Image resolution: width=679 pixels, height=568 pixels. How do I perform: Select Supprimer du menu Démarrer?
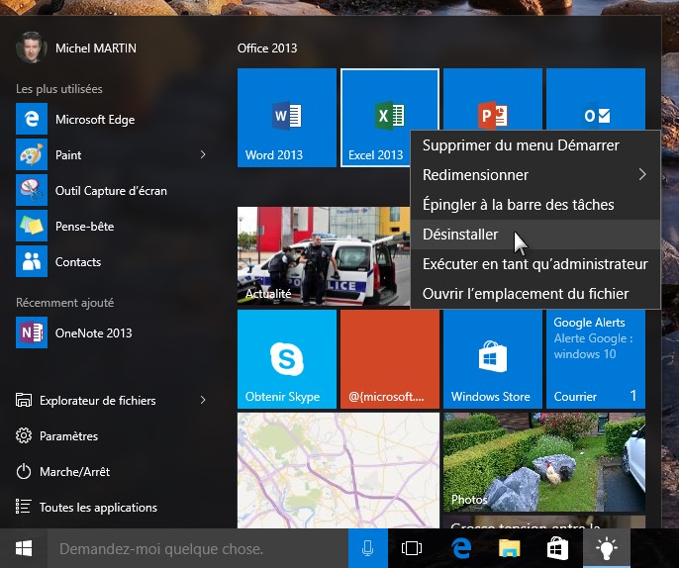coord(521,145)
